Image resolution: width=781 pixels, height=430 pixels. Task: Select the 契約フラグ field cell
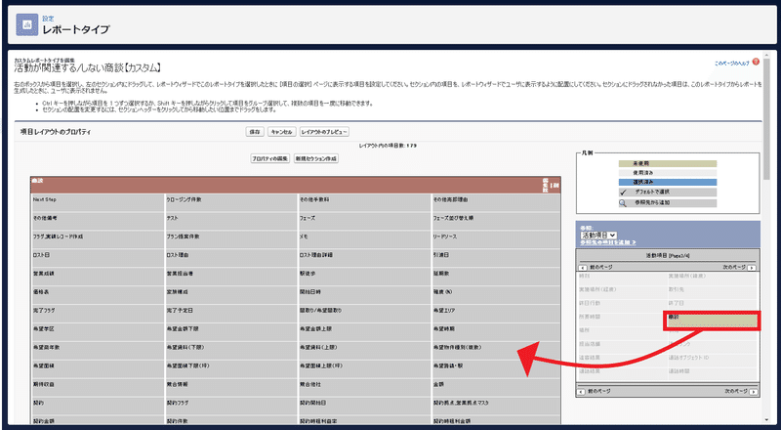231,405
